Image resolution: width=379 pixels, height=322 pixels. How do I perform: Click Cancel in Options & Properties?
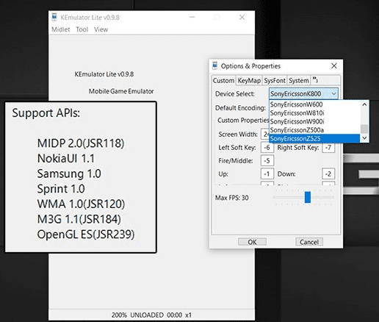pyautogui.click(x=309, y=242)
